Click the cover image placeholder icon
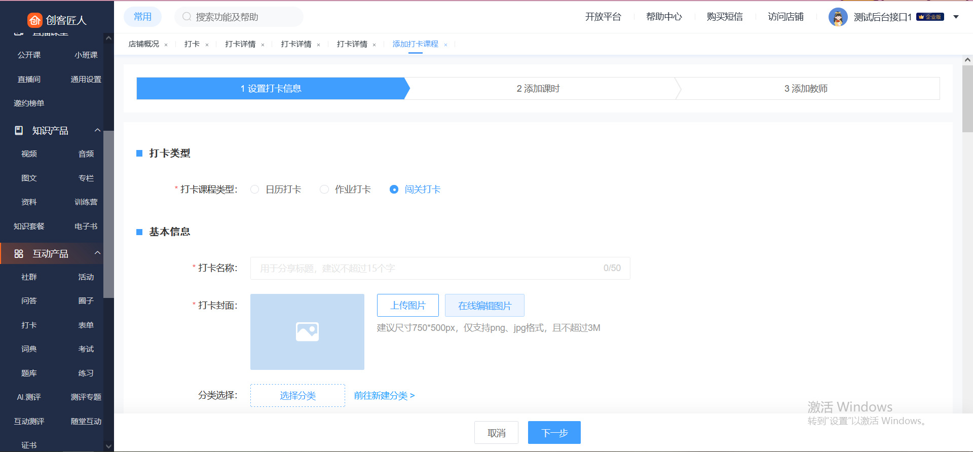 [x=307, y=332]
